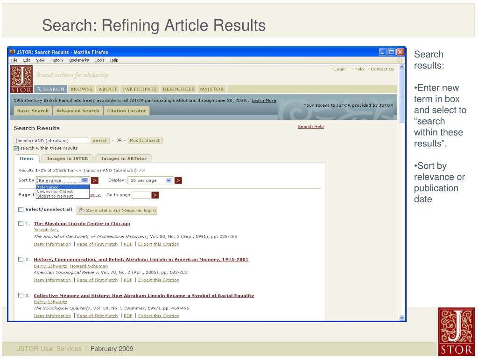Open the PARTICIPATE navigation tab
Screen dimensions: 478x358
point(140,89)
